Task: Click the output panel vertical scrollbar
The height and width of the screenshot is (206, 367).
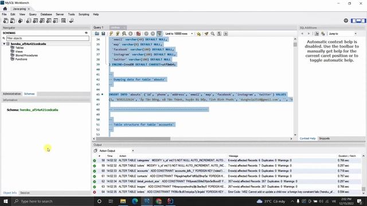Action: pyautogui.click(x=363, y=189)
